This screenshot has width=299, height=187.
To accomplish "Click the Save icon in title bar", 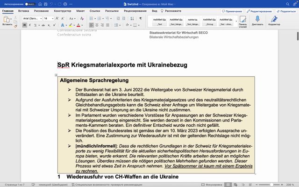I will tap(46, 4).
